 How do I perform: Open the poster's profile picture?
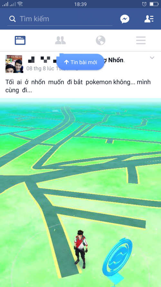click(14, 64)
